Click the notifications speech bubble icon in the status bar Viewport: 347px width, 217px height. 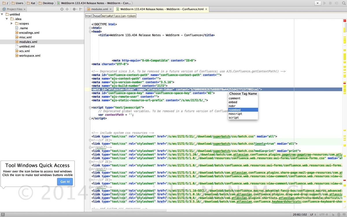pos(344,215)
